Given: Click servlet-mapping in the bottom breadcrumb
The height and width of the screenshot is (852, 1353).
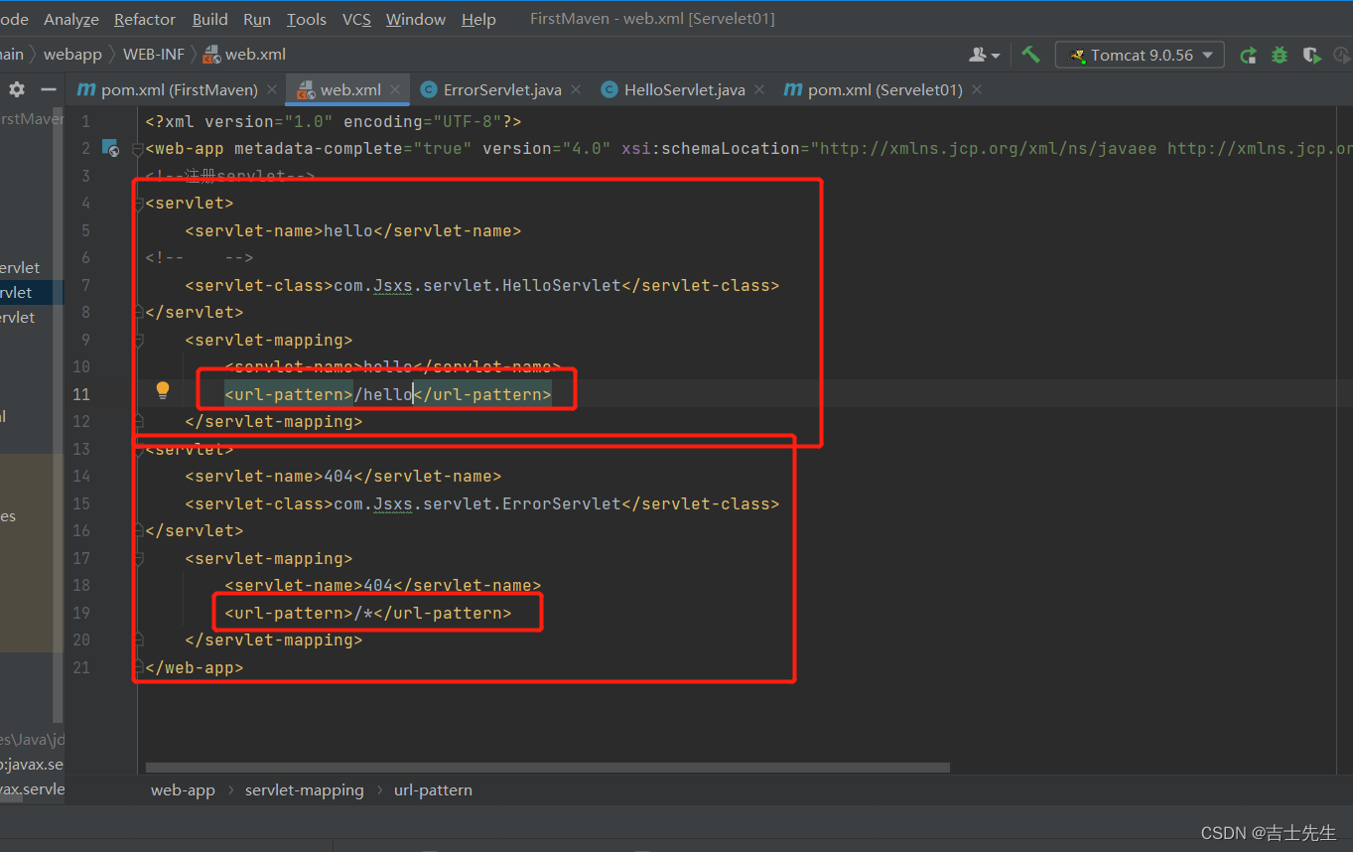Looking at the screenshot, I should pyautogui.click(x=305, y=790).
